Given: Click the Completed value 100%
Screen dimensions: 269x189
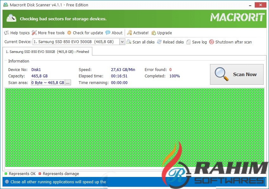Looking at the screenshot, I should [175, 76].
